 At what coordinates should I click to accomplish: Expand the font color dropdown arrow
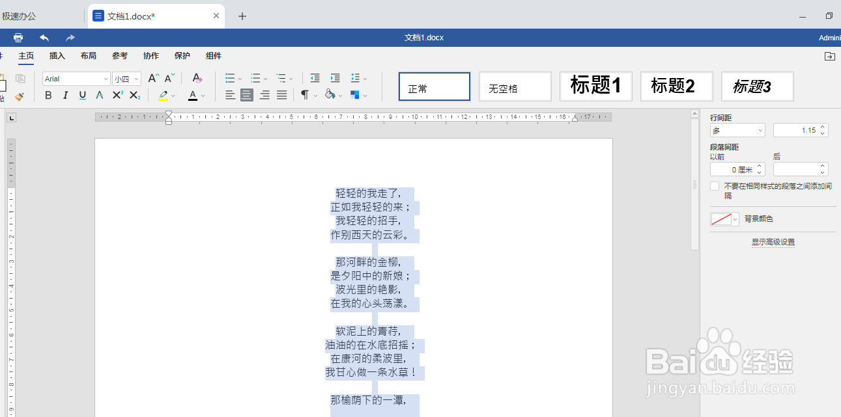(x=203, y=96)
